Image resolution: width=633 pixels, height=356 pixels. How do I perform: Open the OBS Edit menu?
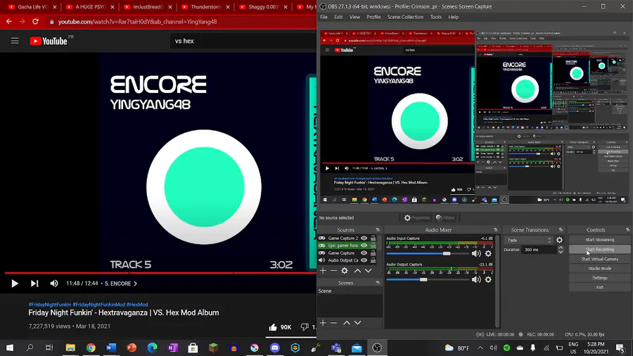tap(338, 18)
